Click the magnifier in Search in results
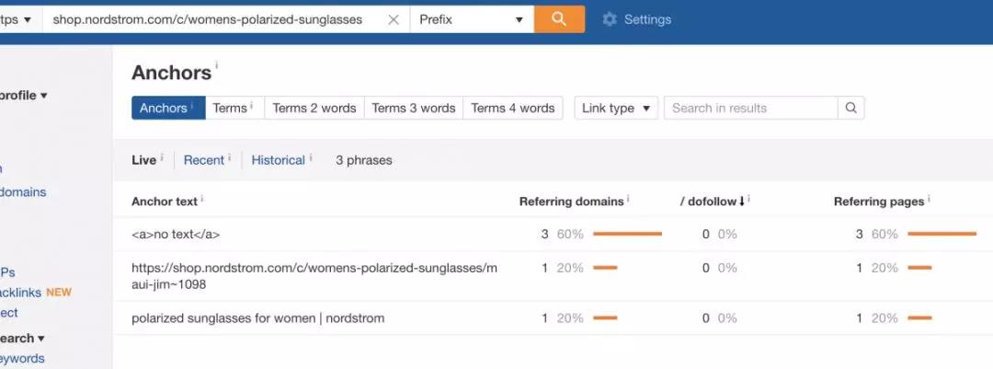Viewport: 993px width, 369px height. point(850,108)
